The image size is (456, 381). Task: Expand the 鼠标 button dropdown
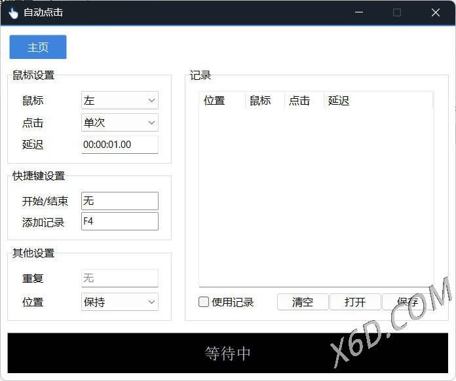tap(120, 100)
